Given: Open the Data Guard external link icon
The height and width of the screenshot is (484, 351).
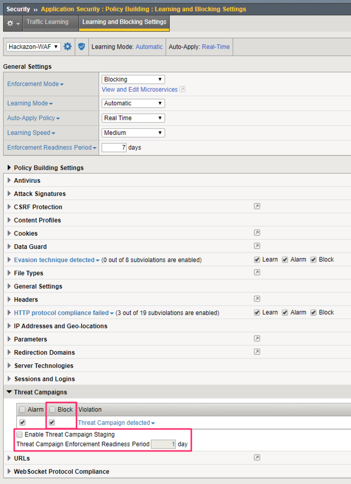Looking at the screenshot, I should tap(257, 246).
